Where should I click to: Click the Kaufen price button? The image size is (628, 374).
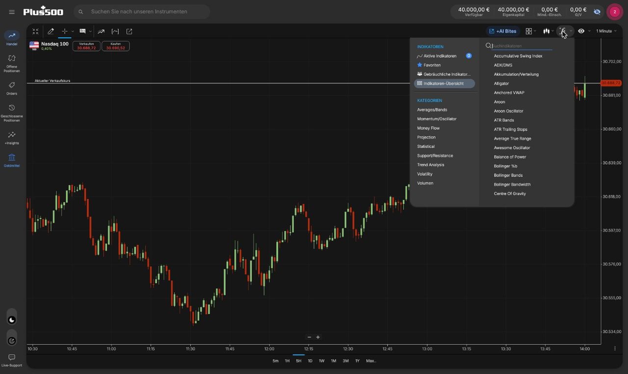(x=116, y=46)
